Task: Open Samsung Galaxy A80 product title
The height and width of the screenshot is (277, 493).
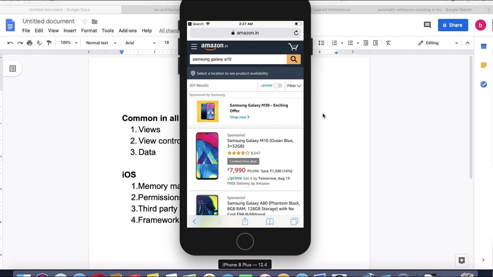Action: coord(263,209)
